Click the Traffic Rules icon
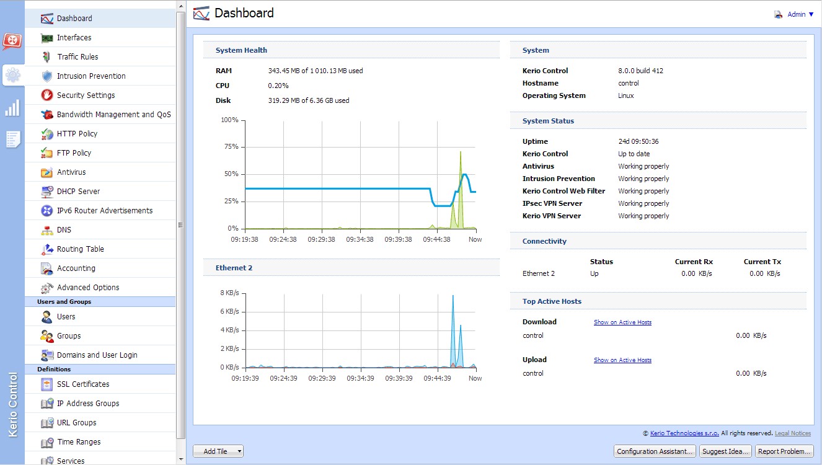The height and width of the screenshot is (465, 822). tap(47, 57)
